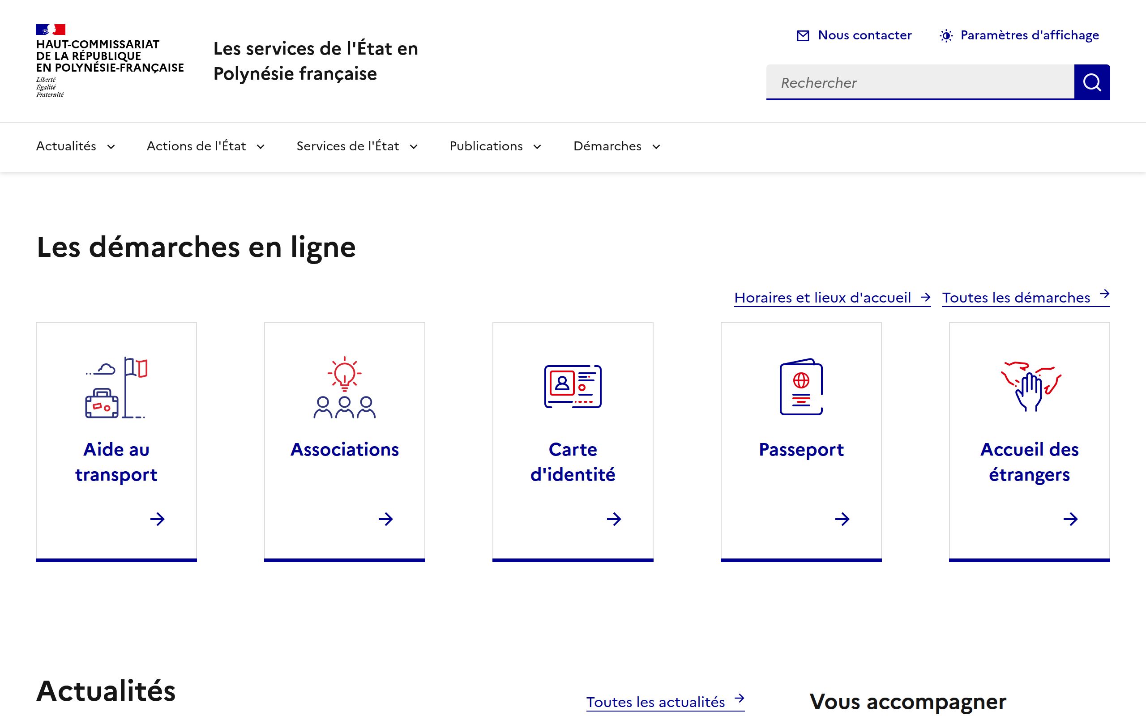Click the envelope icon next to Nous contacter
Image resolution: width=1146 pixels, height=716 pixels.
803,35
